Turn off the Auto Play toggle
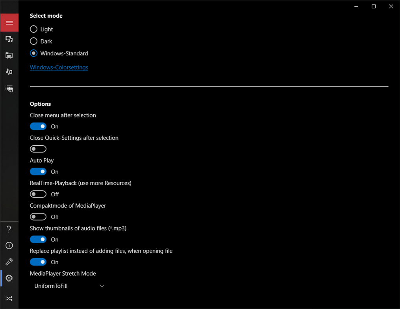 38,172
